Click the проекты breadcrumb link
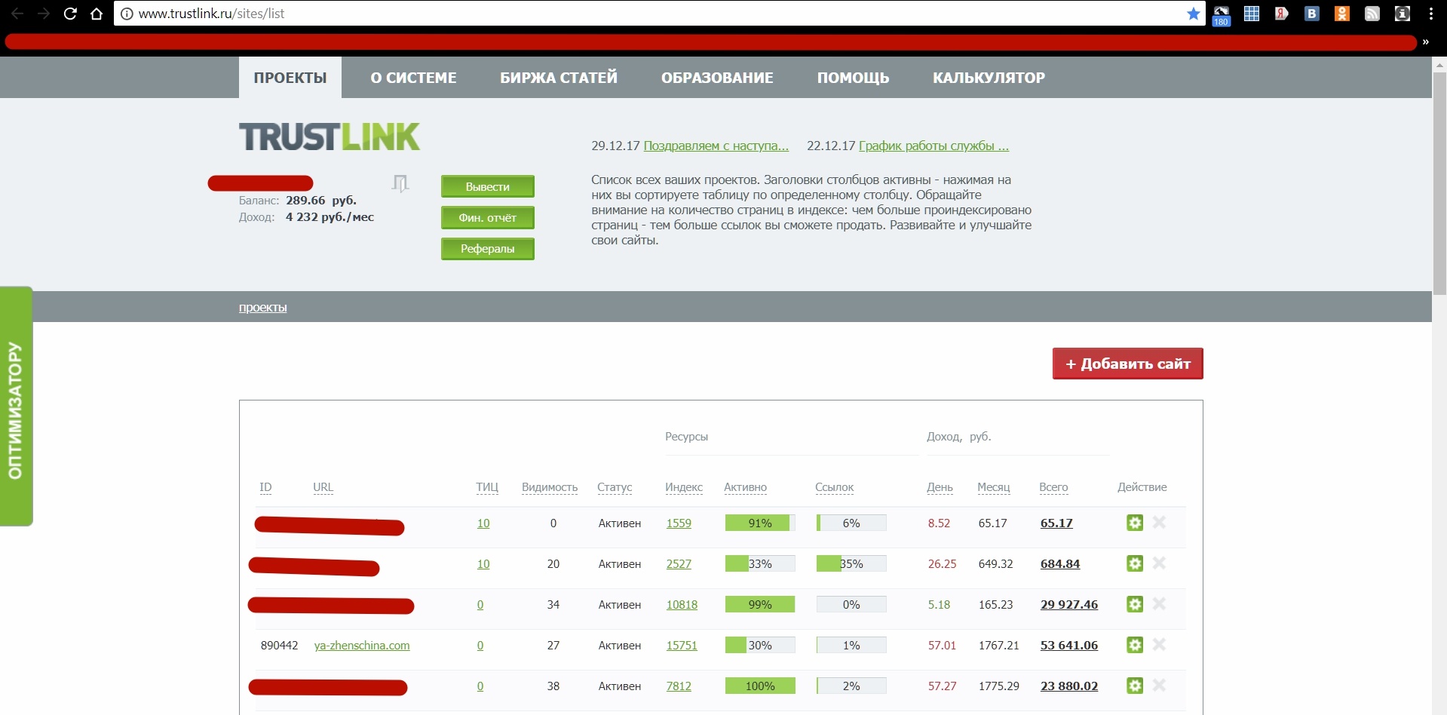 point(262,307)
